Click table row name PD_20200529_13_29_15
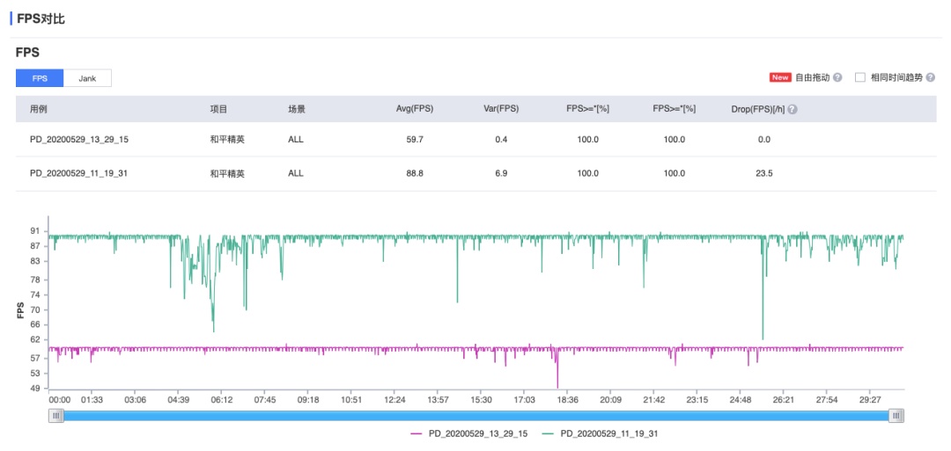The height and width of the screenshot is (451, 951). (79, 139)
